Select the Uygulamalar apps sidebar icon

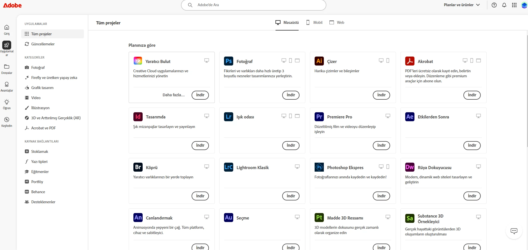(x=7, y=45)
